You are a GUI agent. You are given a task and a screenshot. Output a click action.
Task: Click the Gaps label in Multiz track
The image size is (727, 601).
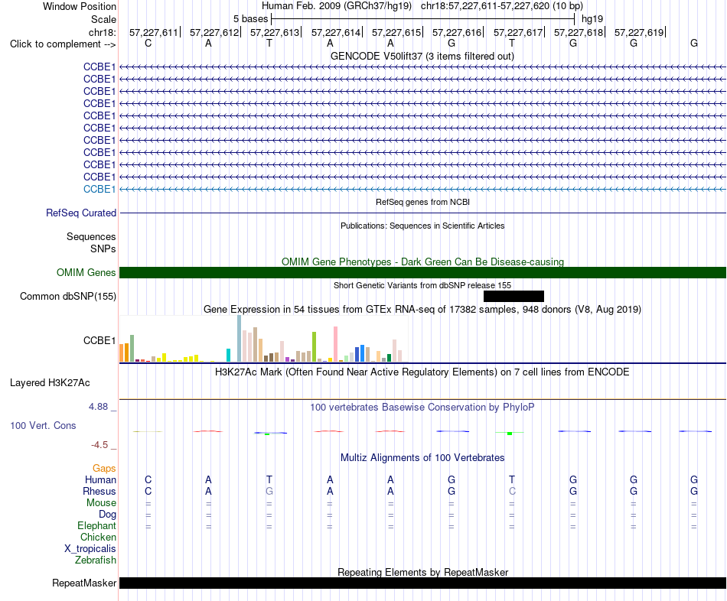point(104,469)
